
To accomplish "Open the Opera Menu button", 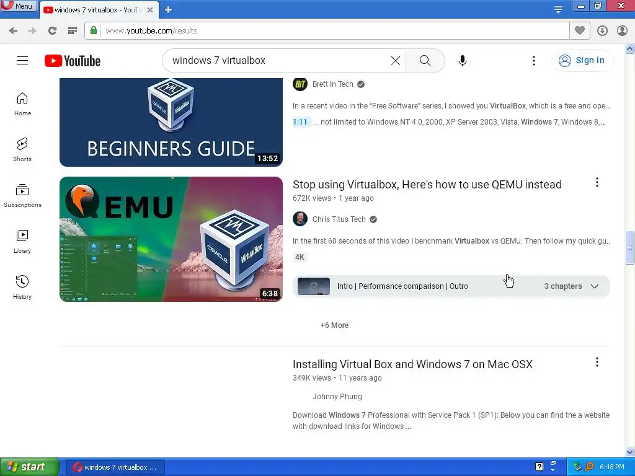I will pyautogui.click(x=19, y=6).
